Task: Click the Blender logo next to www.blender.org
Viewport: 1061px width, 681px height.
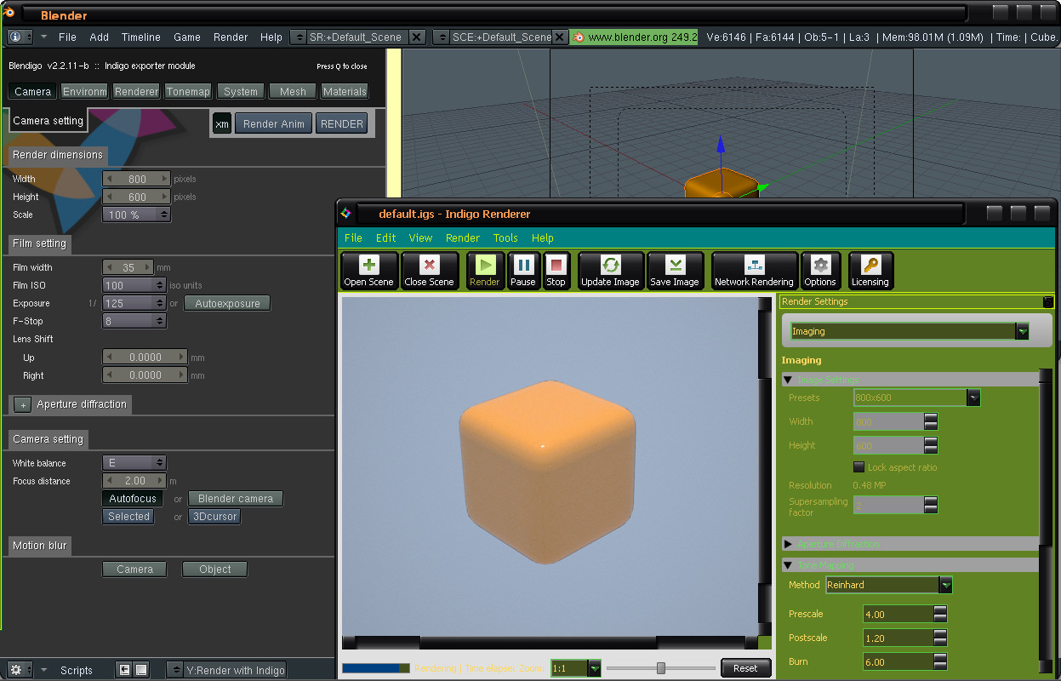Action: click(579, 37)
